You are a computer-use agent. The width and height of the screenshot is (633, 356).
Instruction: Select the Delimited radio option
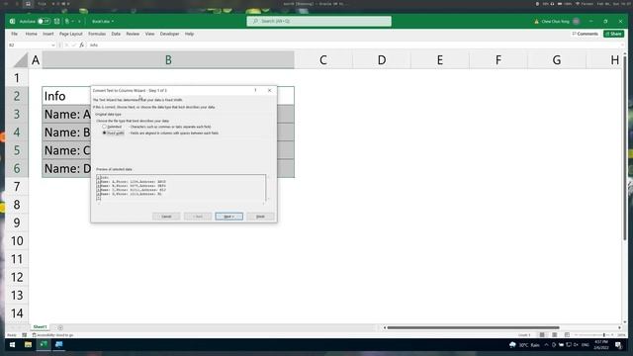pos(104,127)
